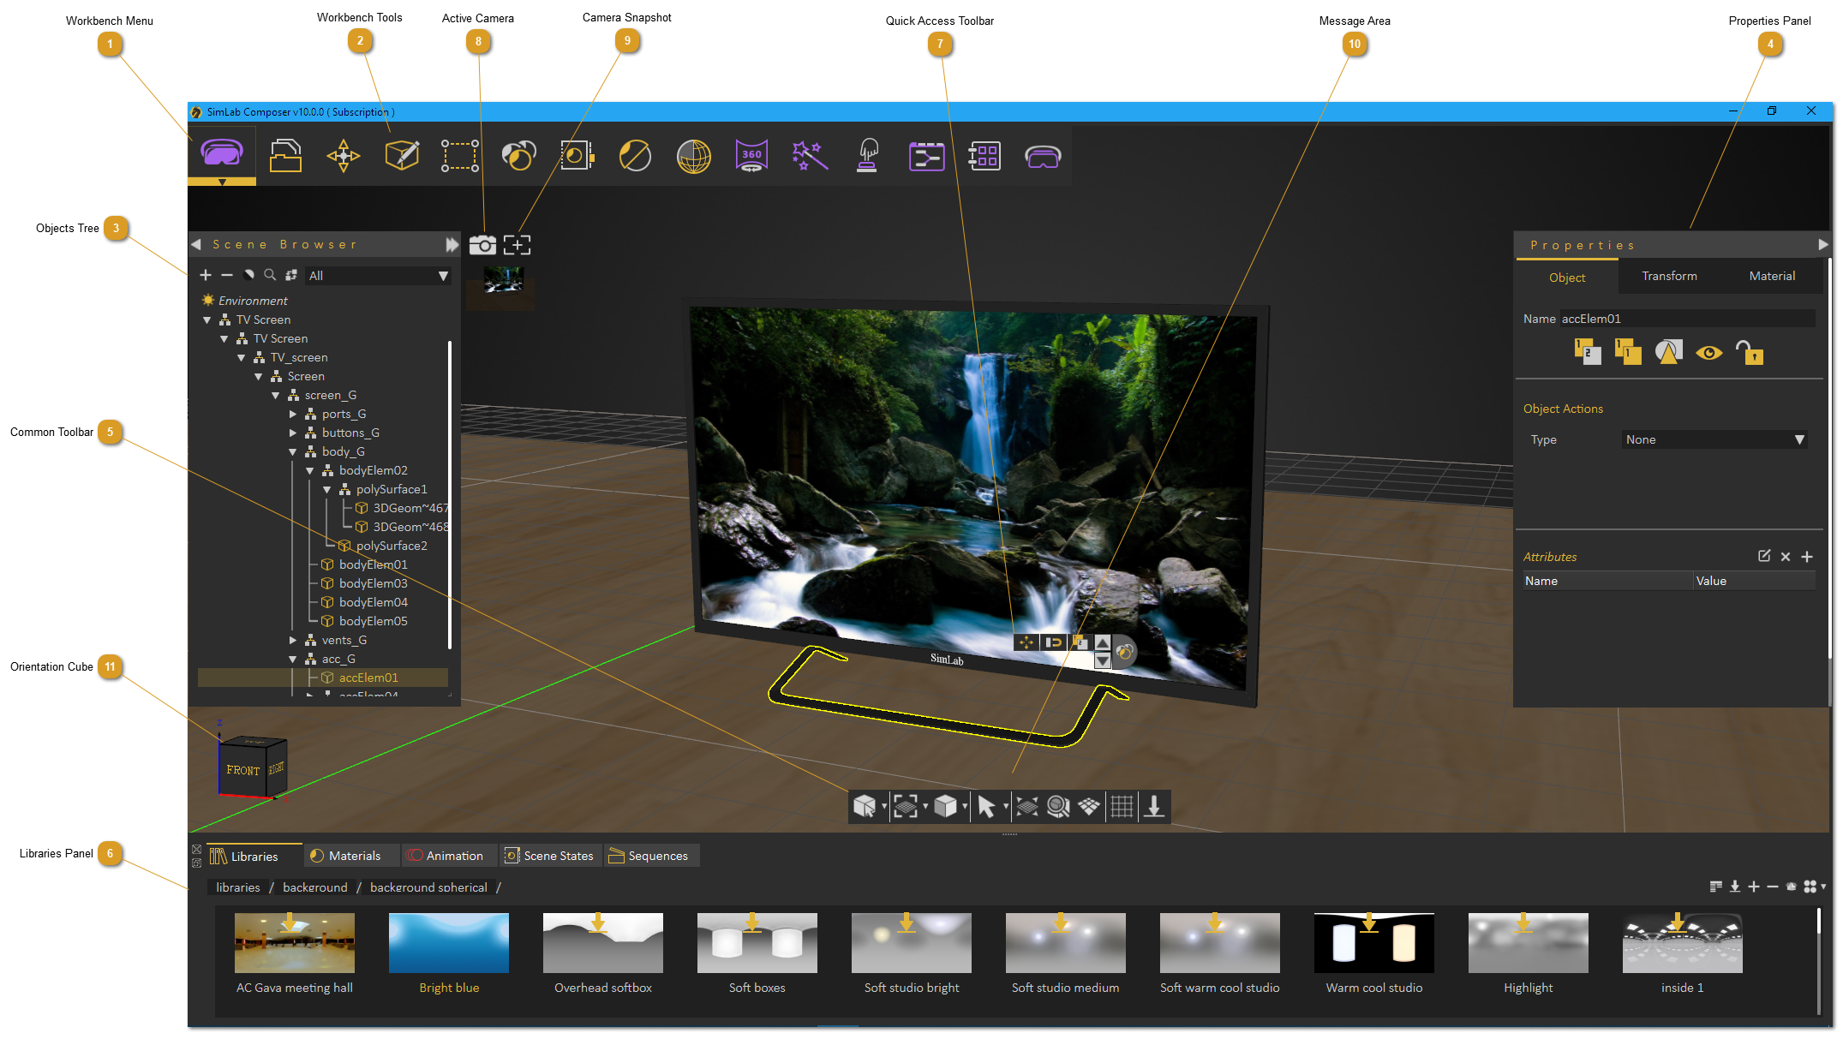This screenshot has width=1843, height=1039.
Task: Select the bodyElem03 tree item
Action: 373,583
